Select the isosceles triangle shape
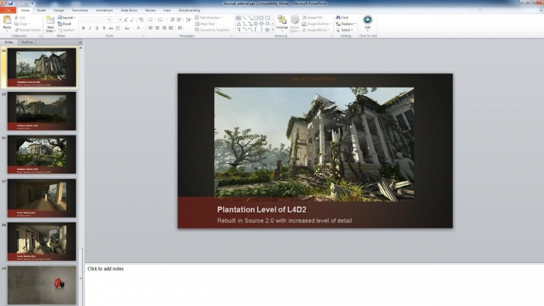 239,24
